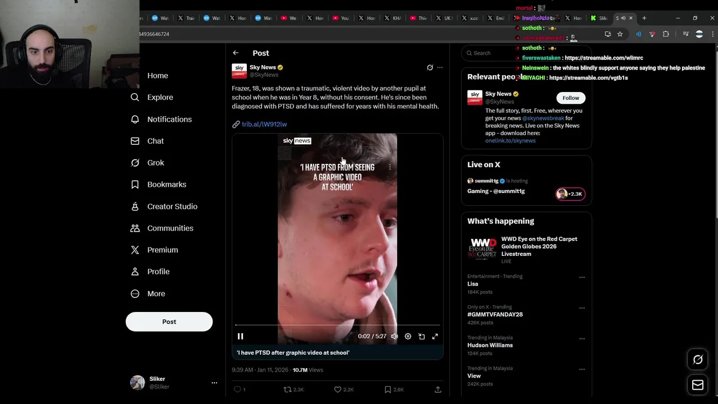718x404 pixels.
Task: Open the Lisa trending topic
Action: (x=473, y=284)
